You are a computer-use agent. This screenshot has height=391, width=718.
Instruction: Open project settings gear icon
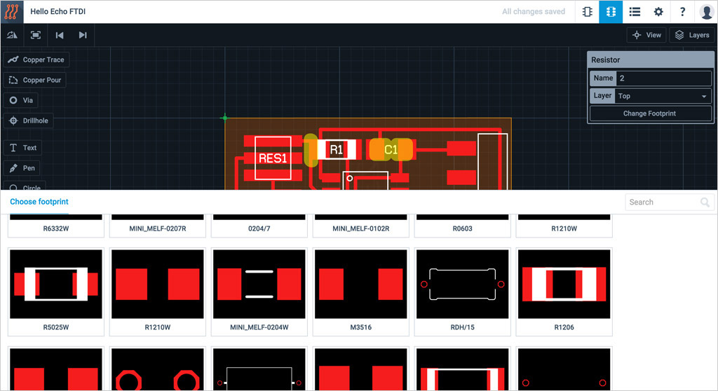[x=658, y=12]
